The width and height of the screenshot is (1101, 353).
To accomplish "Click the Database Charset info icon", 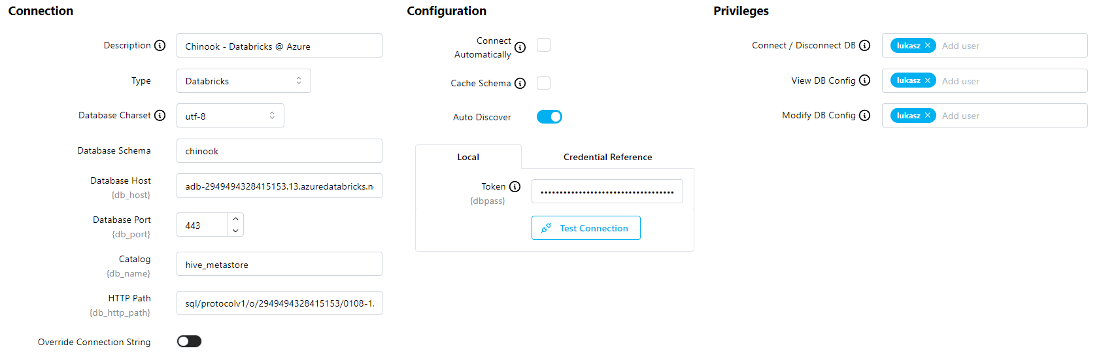I will pyautogui.click(x=160, y=116).
